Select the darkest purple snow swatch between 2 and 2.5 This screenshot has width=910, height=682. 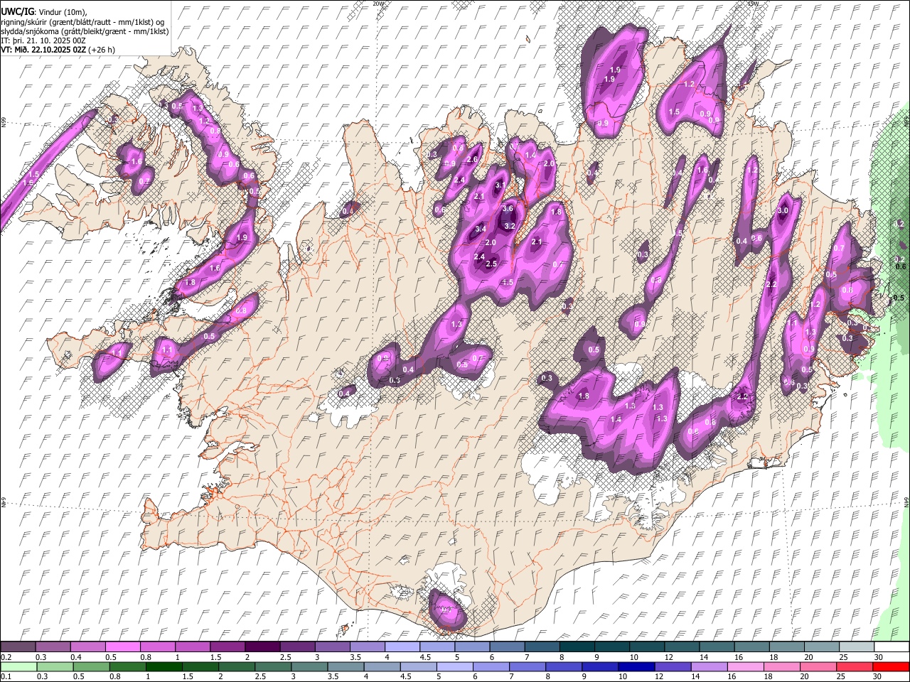point(263,647)
